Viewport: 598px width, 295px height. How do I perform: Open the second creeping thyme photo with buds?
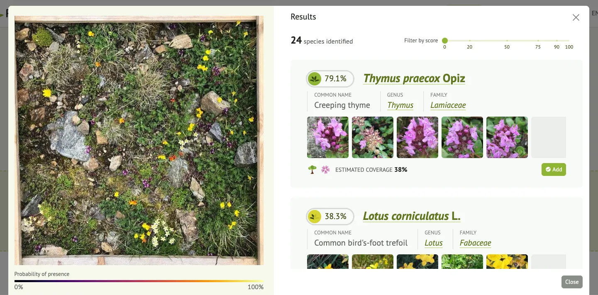pyautogui.click(x=373, y=137)
